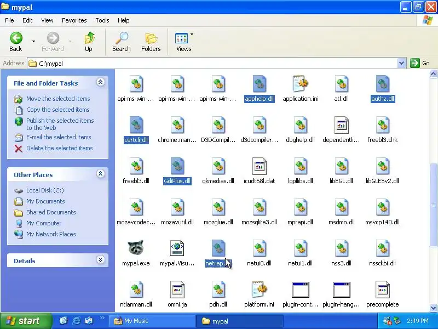
Task: Select the freebl3.chk file icon
Action: click(382, 125)
